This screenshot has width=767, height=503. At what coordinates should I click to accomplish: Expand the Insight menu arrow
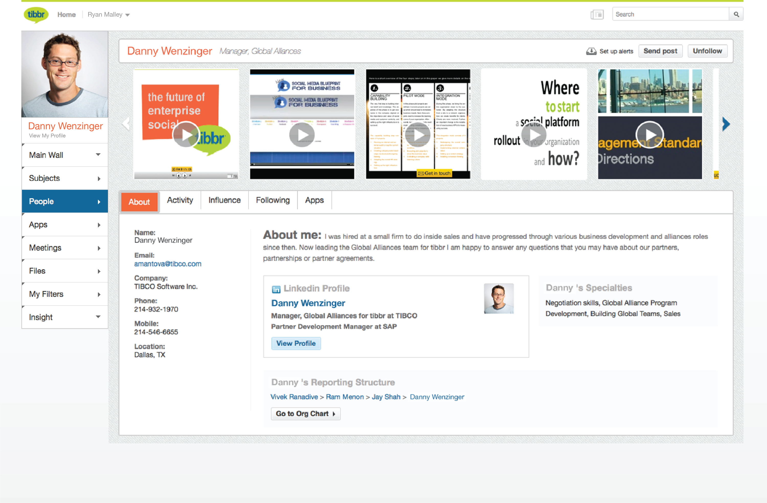(98, 317)
